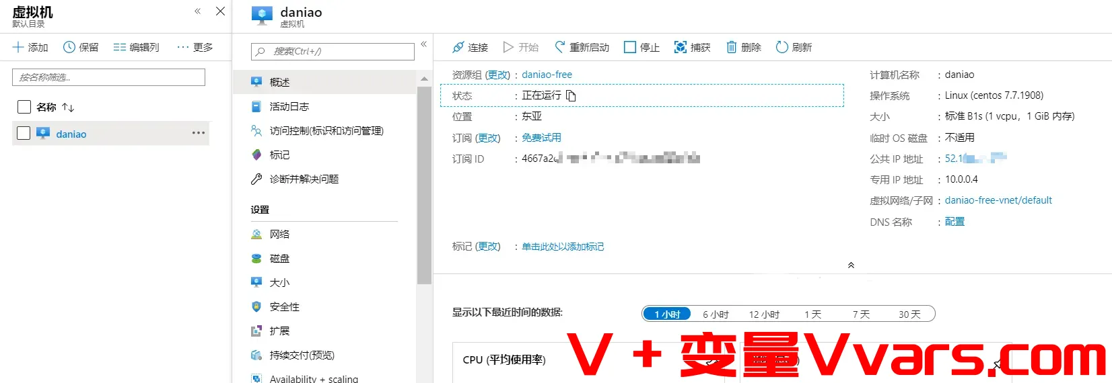Click the filter by name input field
The image size is (1112, 383).
108,77
